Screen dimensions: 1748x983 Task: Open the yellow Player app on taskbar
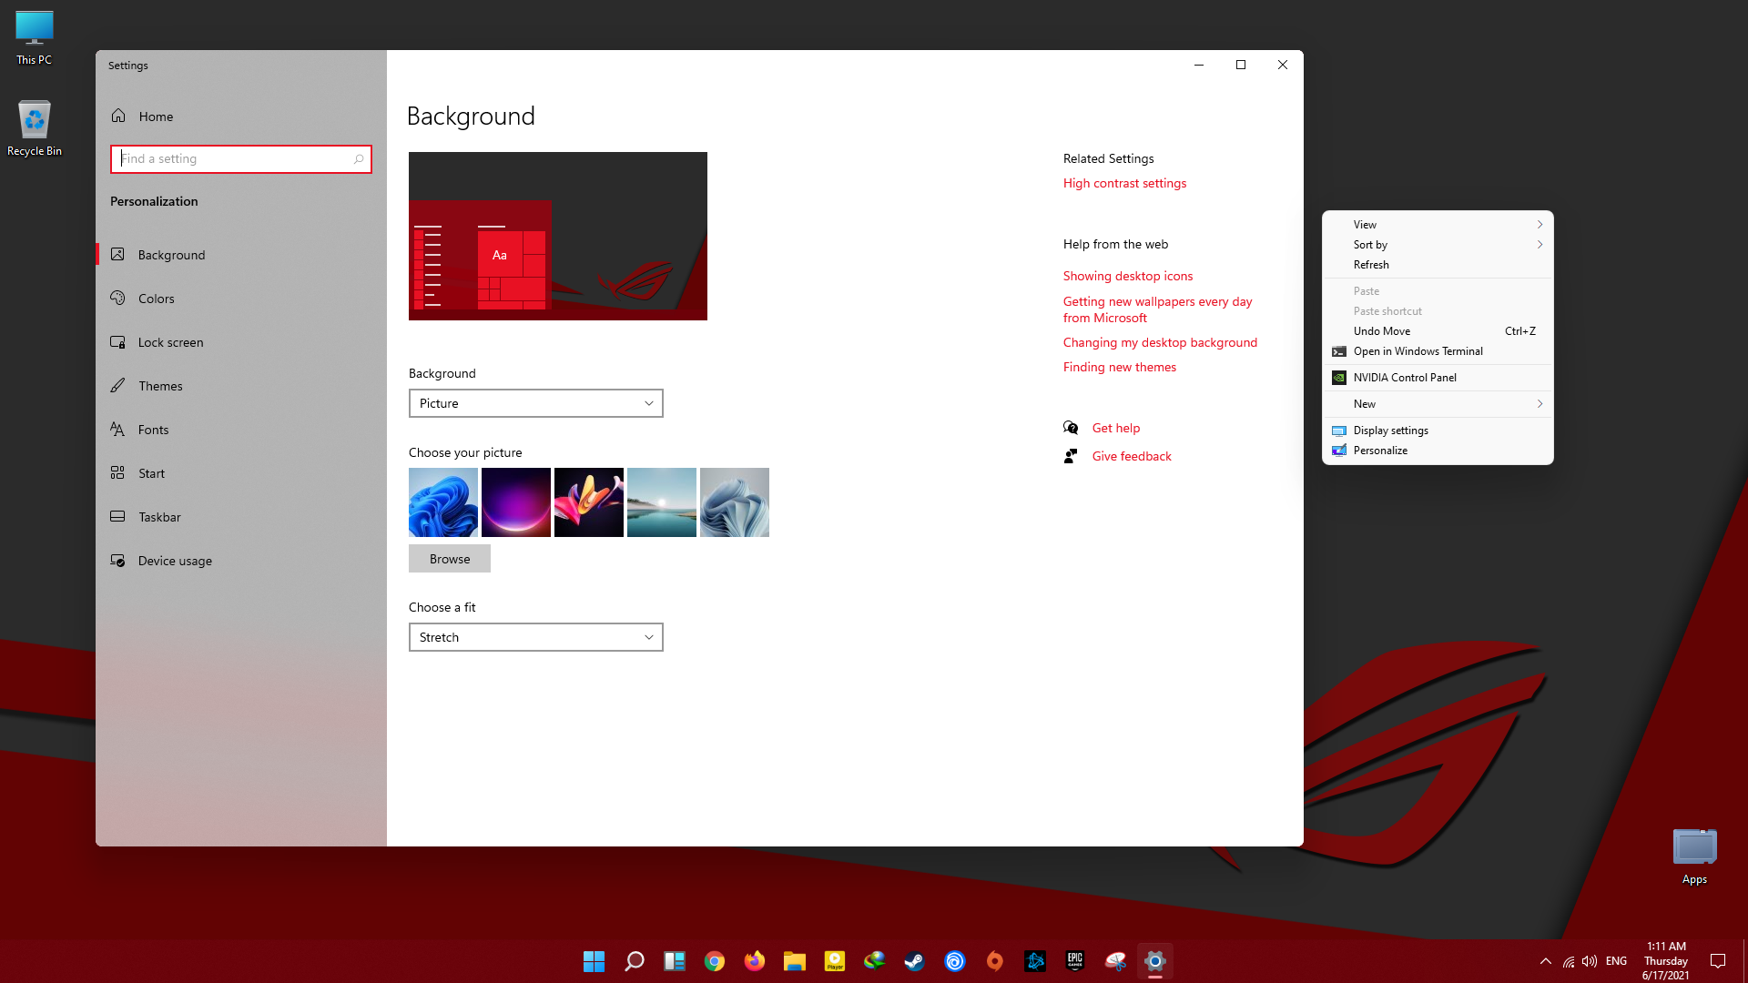(835, 961)
